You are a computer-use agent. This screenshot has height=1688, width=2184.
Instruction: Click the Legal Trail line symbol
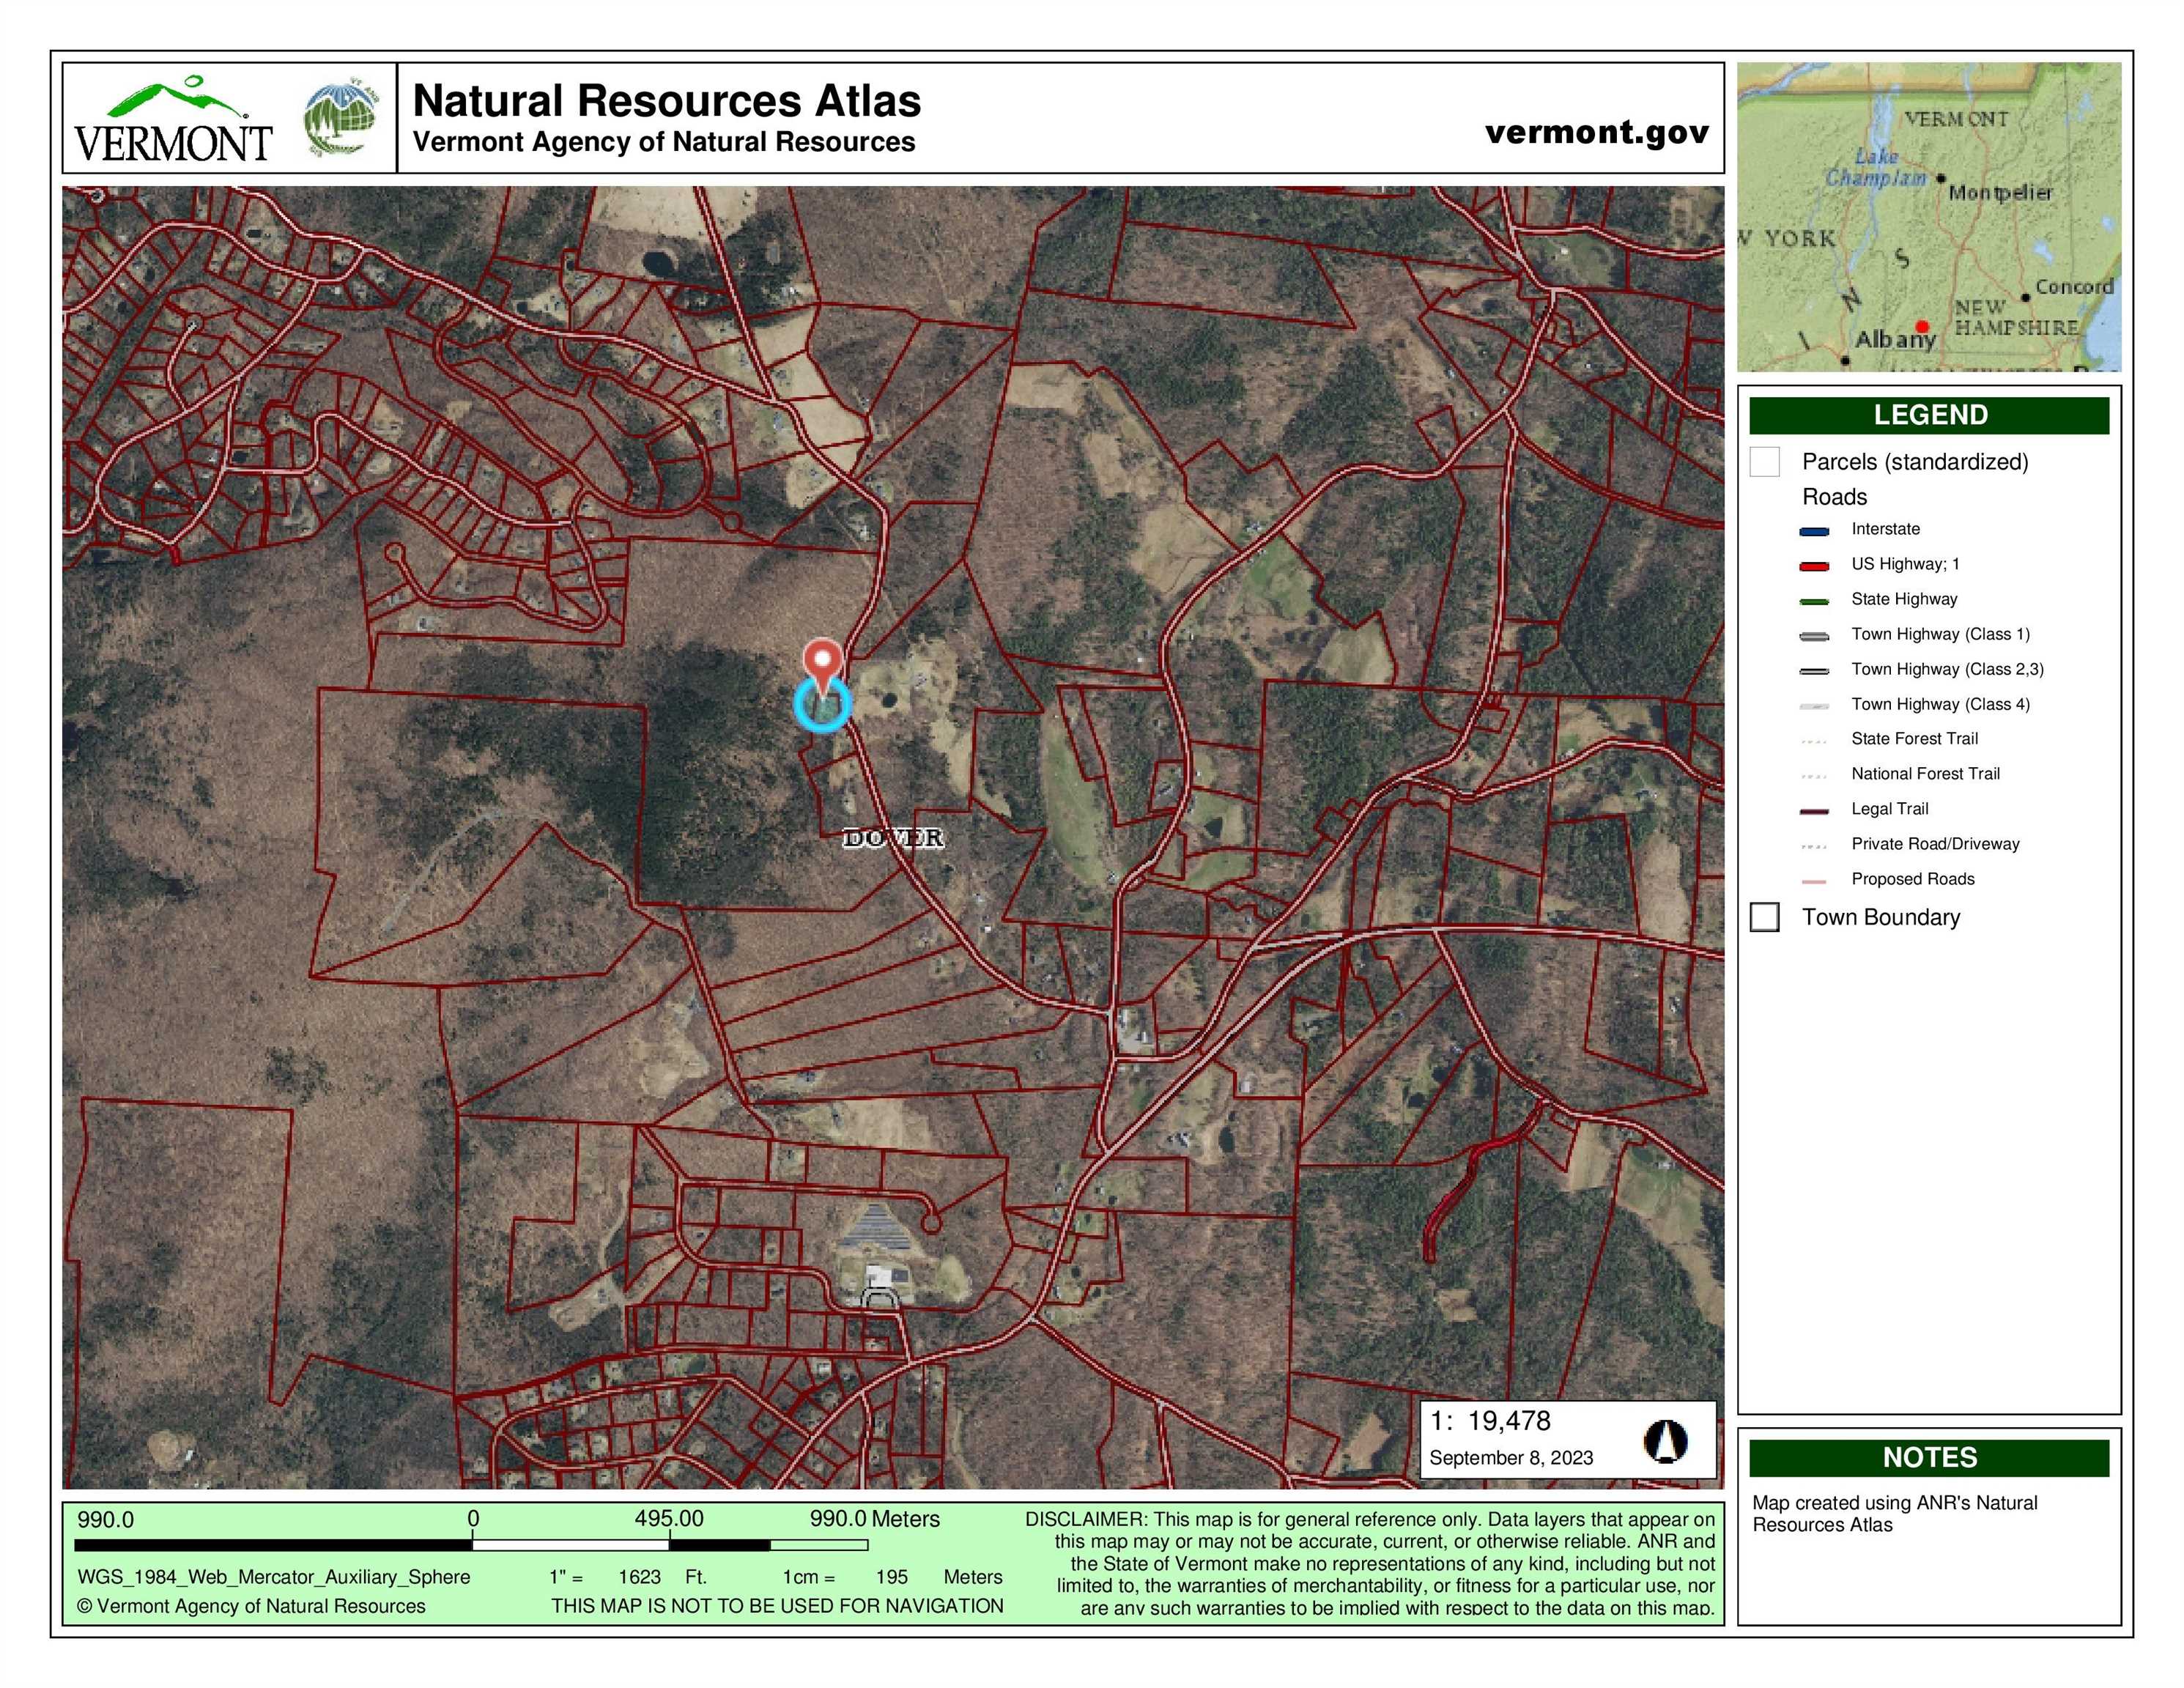1814,811
